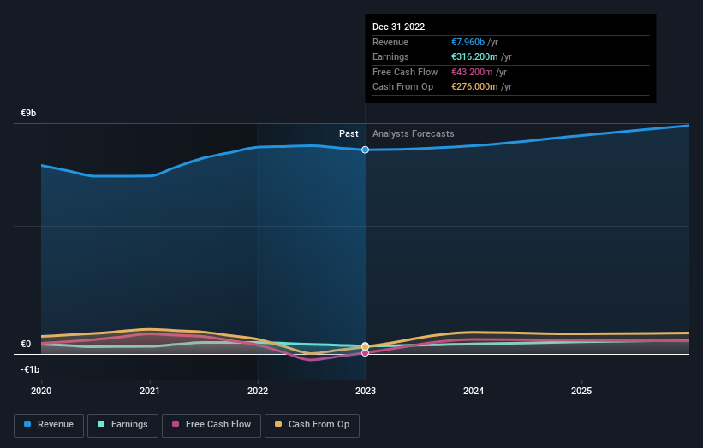Click the 2023 x-axis label

point(366,391)
